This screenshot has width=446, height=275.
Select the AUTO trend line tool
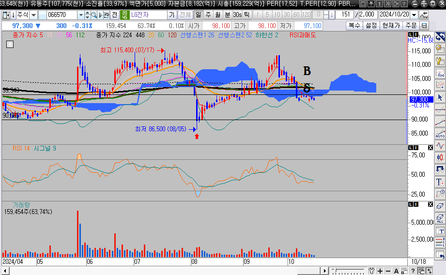[440, 133]
